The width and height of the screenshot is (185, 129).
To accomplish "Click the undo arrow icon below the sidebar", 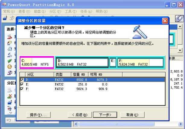I will [x=9, y=121].
